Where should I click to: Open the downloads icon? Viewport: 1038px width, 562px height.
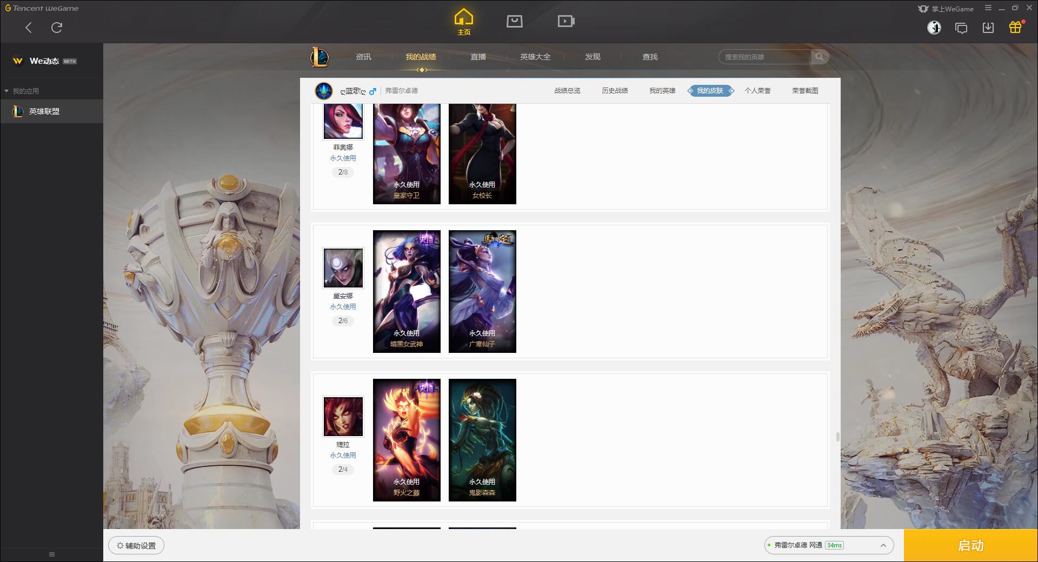(988, 28)
